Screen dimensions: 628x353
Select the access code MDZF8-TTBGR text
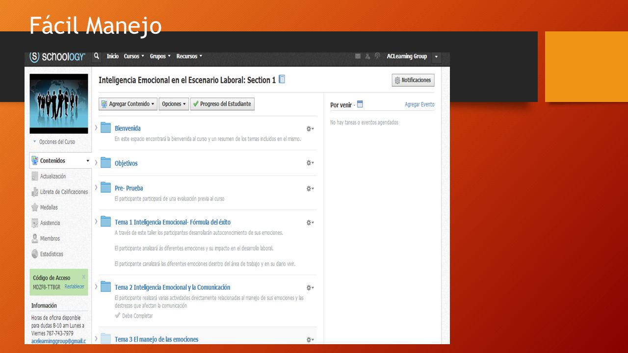(47, 287)
